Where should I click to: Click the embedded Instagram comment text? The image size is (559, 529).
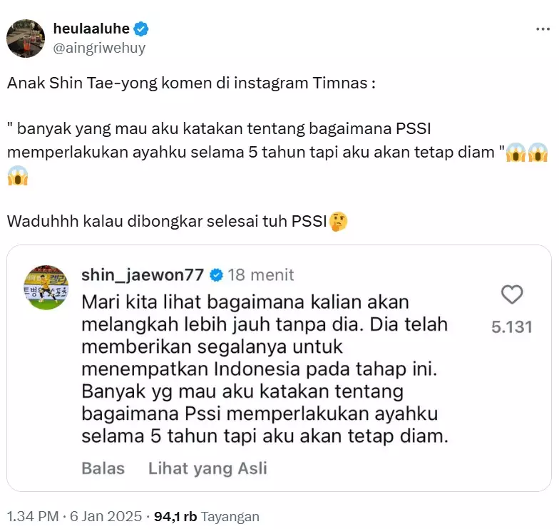pos(265,369)
